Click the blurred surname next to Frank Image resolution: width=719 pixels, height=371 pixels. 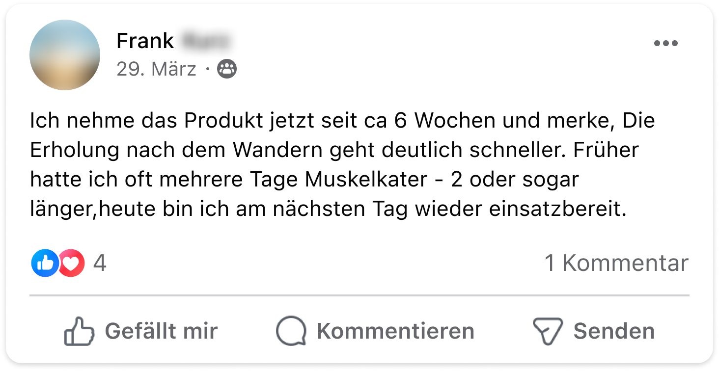coord(205,41)
